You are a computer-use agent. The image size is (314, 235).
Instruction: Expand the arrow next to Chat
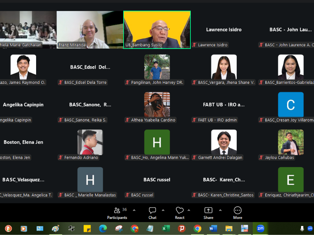click(163, 210)
